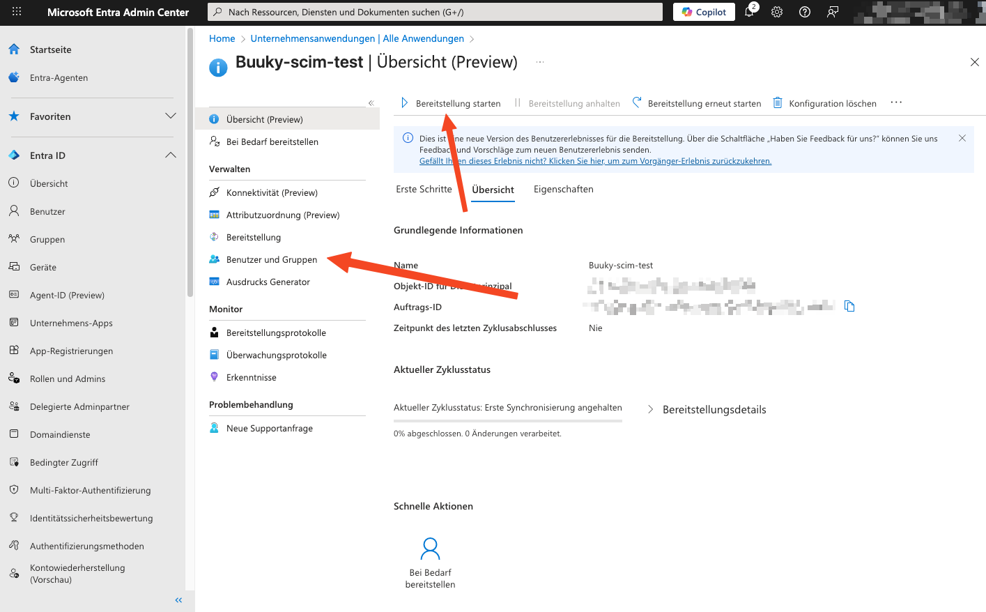Open the app launcher grid icon
Image resolution: width=986 pixels, height=612 pixels.
[17, 12]
